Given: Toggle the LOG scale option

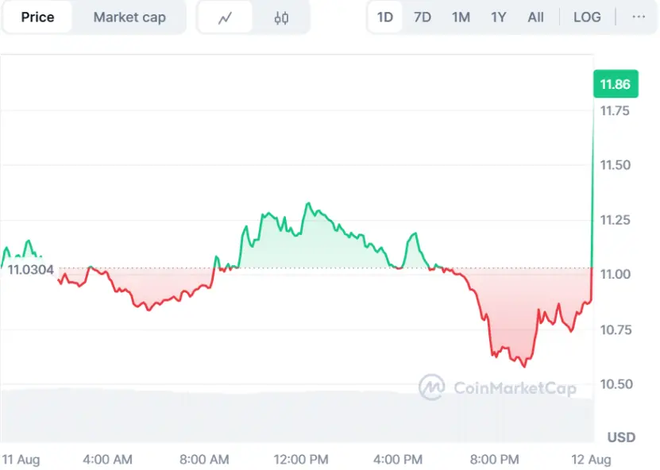Looking at the screenshot, I should click(x=587, y=17).
